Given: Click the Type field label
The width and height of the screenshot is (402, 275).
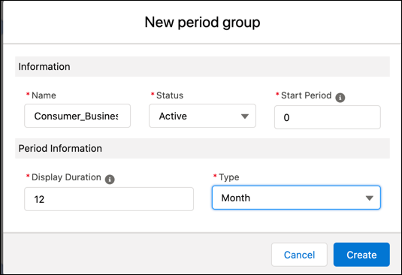Looking at the screenshot, I should pyautogui.click(x=228, y=177).
